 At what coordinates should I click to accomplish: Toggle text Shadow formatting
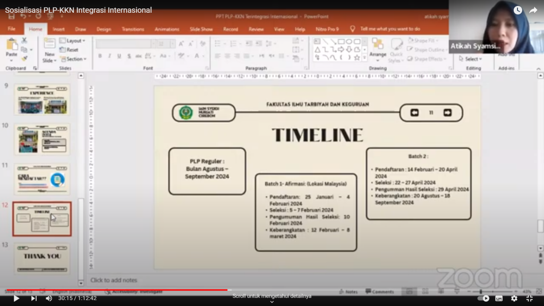tap(129, 56)
